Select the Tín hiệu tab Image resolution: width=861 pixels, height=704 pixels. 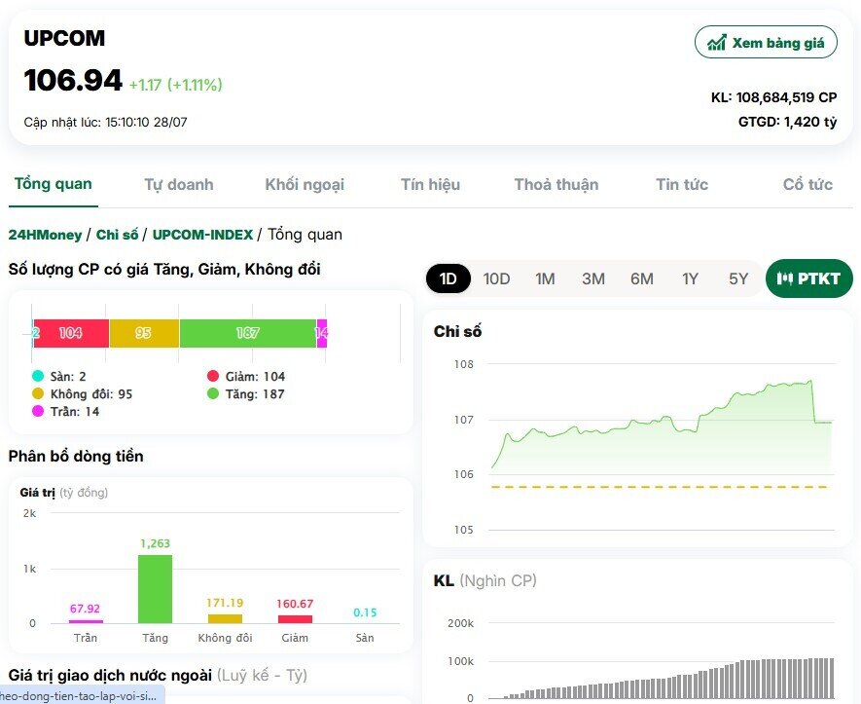430,183
